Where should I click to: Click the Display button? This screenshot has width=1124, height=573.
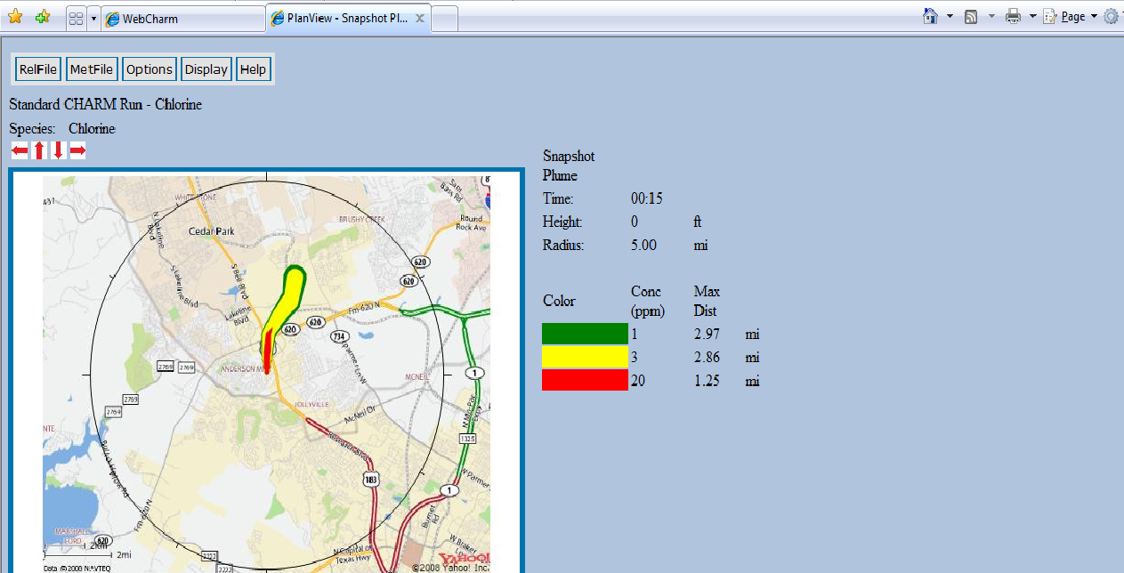point(206,69)
